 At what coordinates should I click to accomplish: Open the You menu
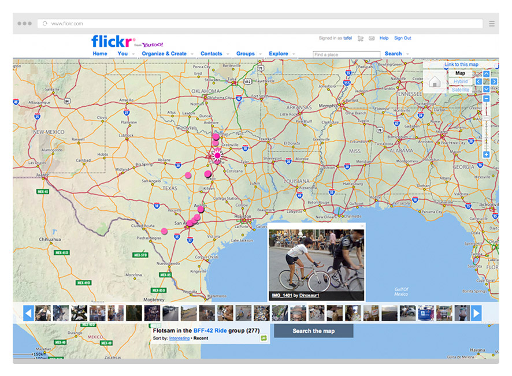coord(123,54)
